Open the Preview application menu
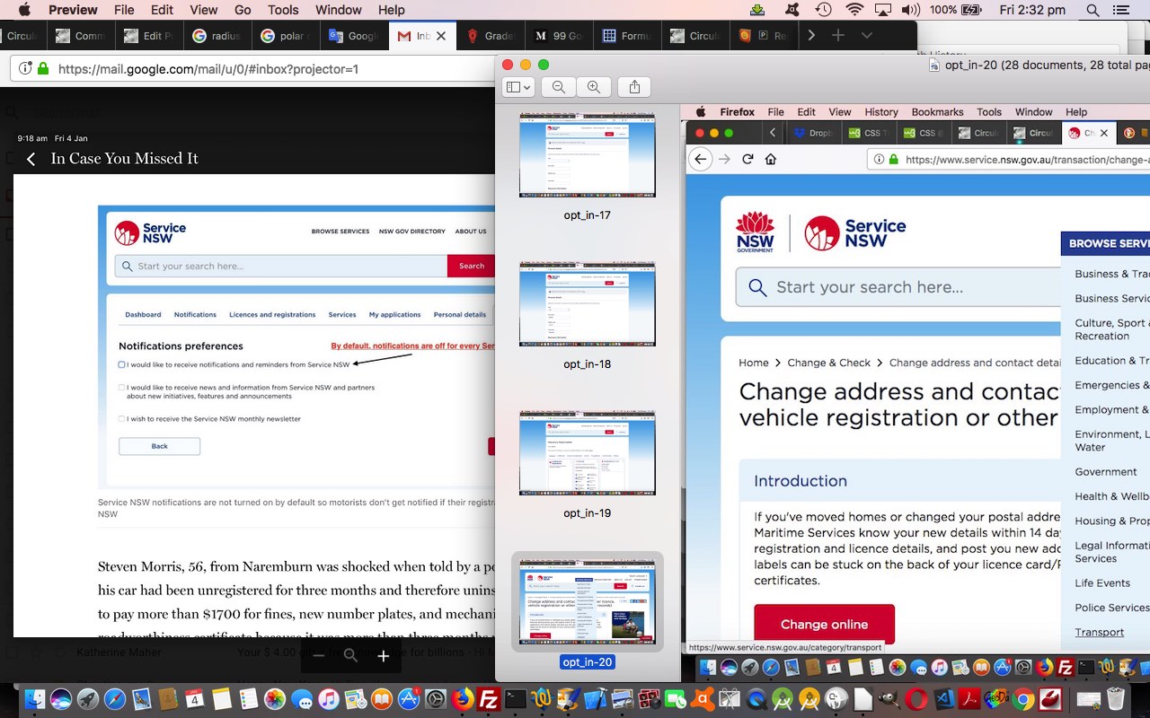 (x=73, y=10)
